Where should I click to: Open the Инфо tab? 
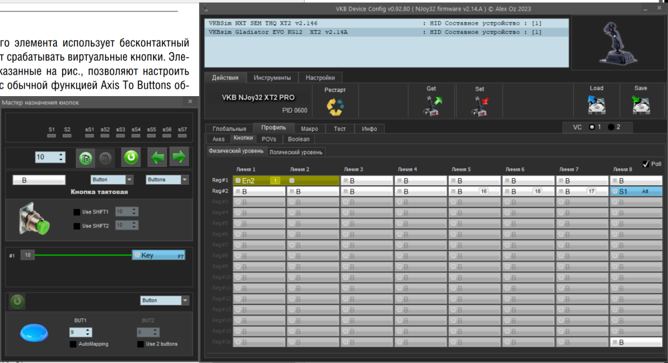(369, 129)
